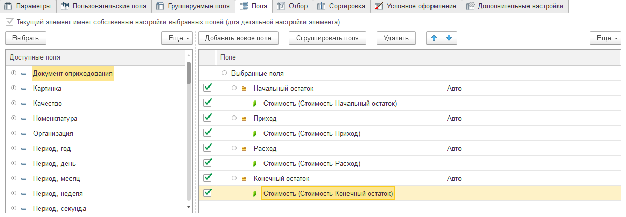626x217 pixels.
Task: Click blue field icon beside Документ оприходования
Action: pos(24,74)
